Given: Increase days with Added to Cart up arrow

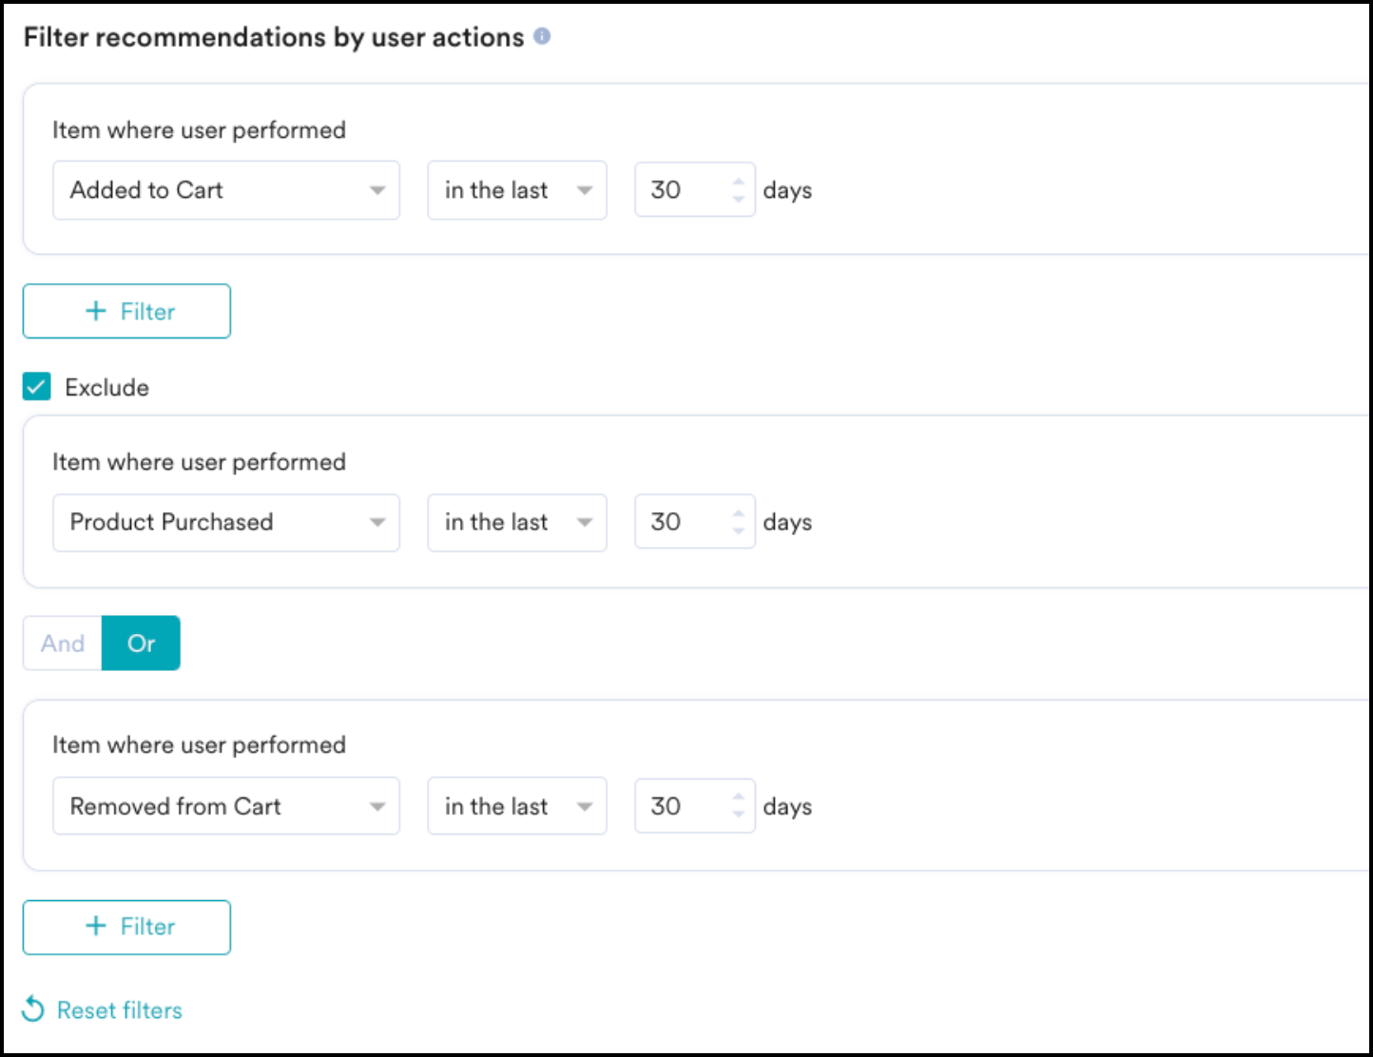Looking at the screenshot, I should point(739,181).
